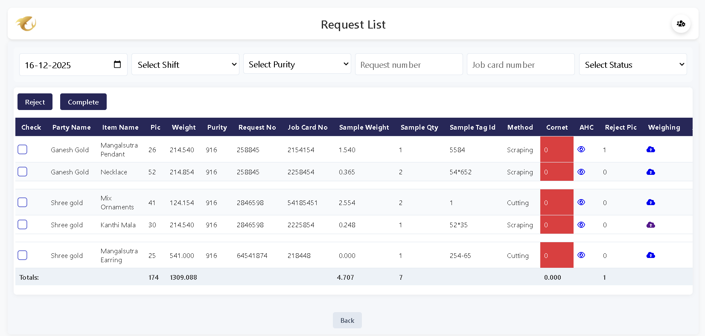Click the Party Name column header
Viewport: 705px width, 336px height.
[71, 127]
